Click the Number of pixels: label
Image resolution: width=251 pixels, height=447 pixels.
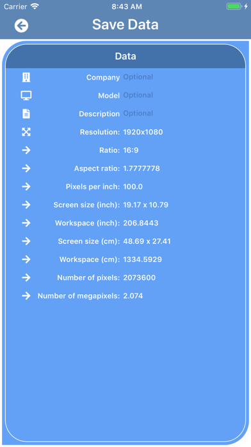(x=88, y=277)
